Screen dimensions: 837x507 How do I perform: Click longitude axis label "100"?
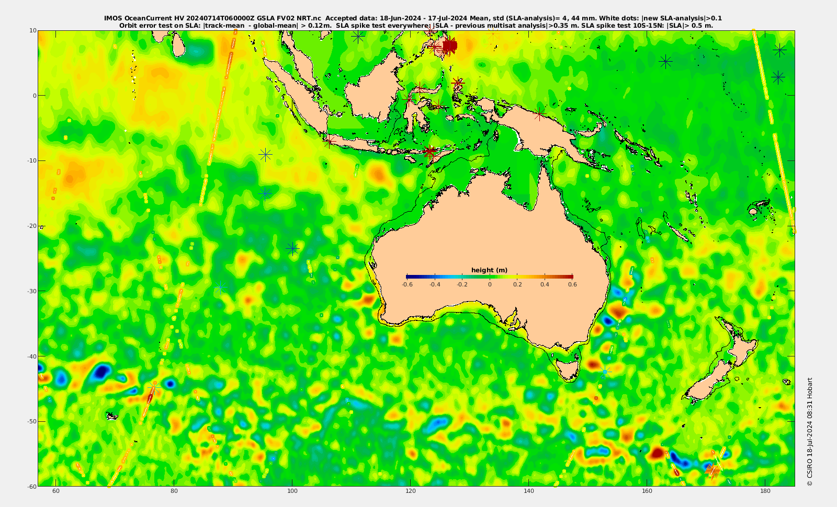coord(292,491)
